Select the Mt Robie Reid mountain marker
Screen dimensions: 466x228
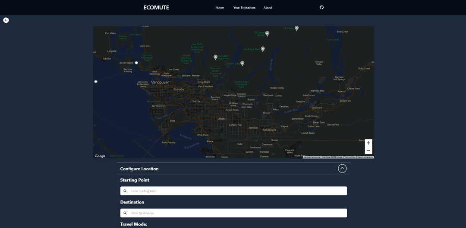pos(262,49)
